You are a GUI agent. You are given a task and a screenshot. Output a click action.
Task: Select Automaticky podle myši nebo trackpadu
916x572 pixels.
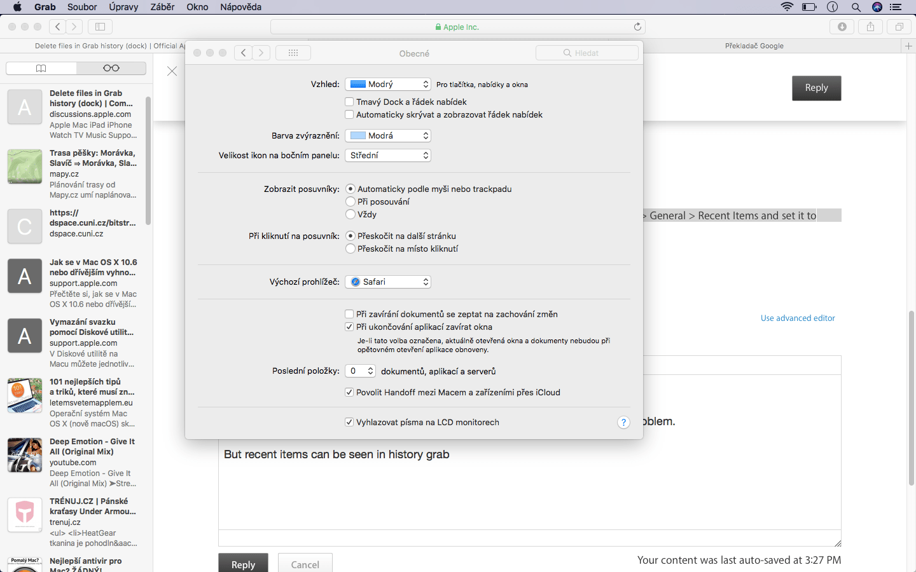pyautogui.click(x=350, y=189)
